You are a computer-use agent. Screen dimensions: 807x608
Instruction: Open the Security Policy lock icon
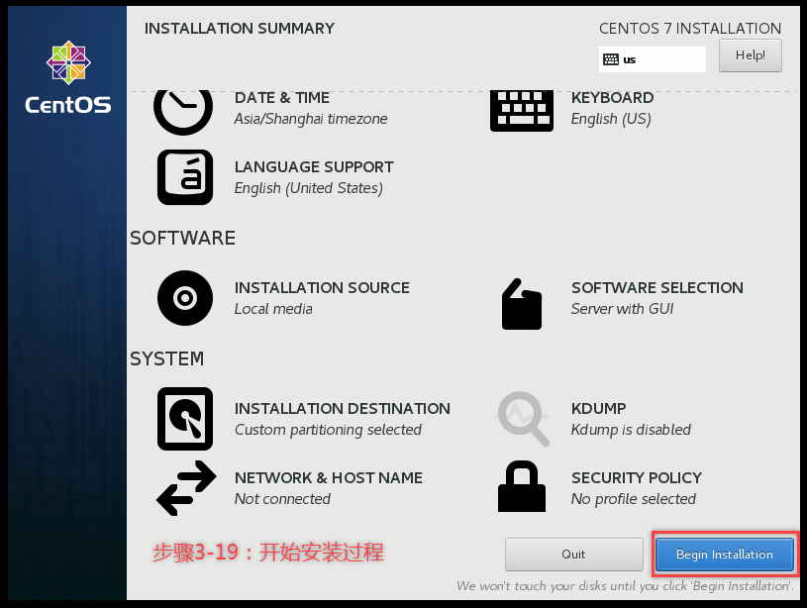pos(522,486)
